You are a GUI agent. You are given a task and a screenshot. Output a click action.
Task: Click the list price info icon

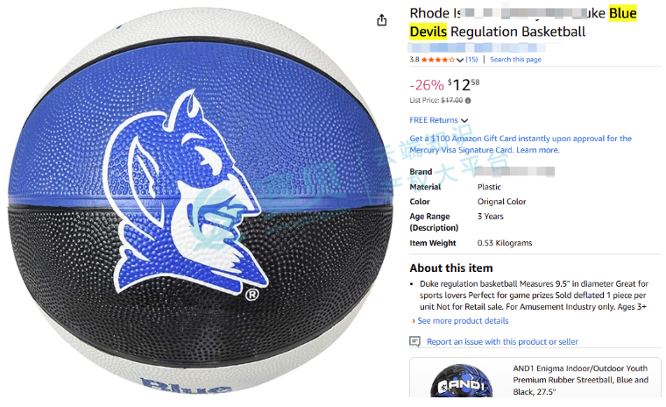(x=468, y=101)
